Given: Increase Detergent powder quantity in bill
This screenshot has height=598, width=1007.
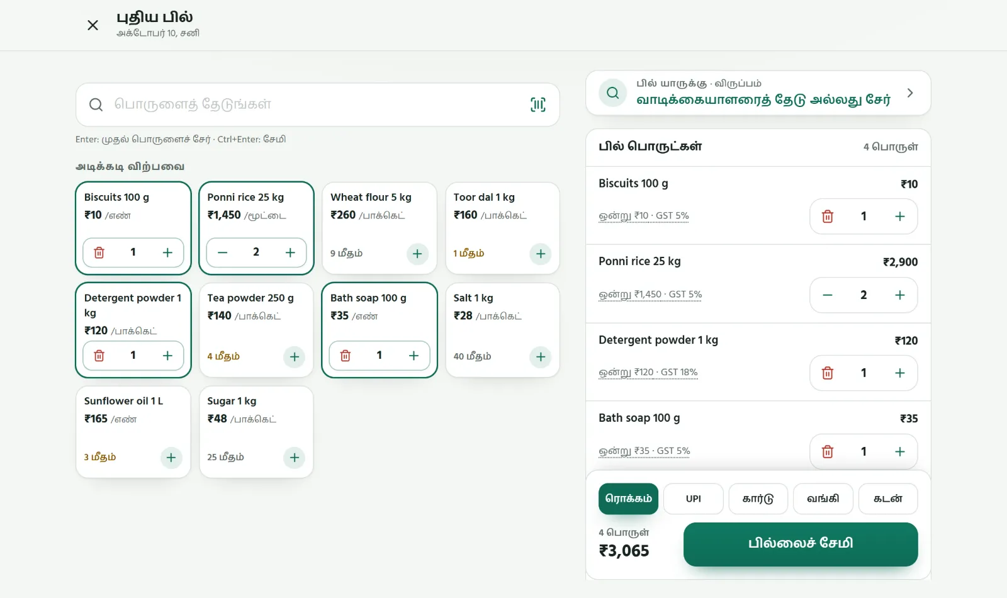Looking at the screenshot, I should (900, 373).
